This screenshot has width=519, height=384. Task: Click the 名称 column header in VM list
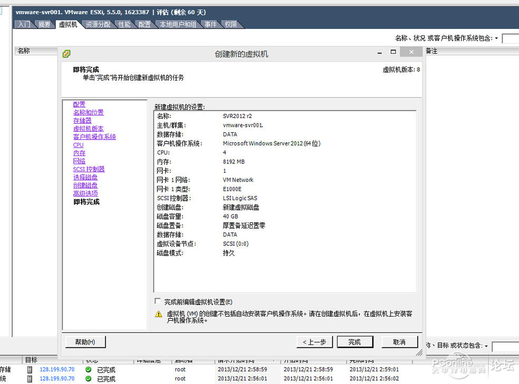[x=36, y=51]
